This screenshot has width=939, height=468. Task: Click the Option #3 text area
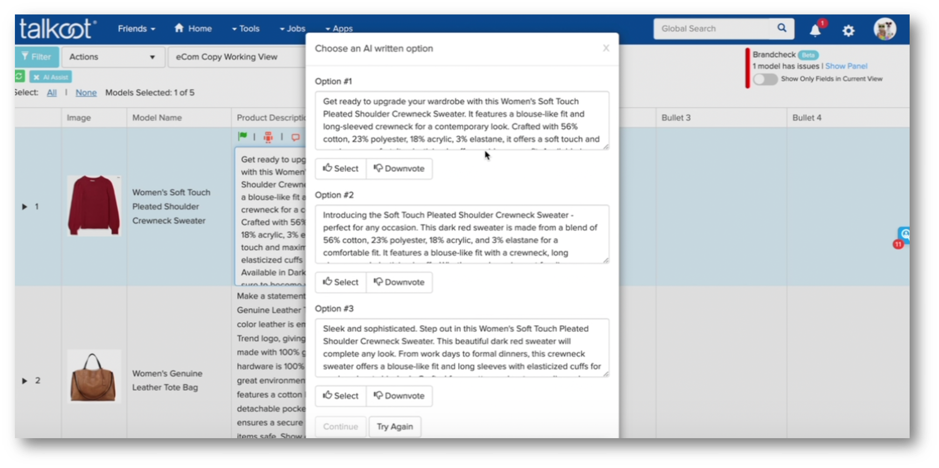click(462, 348)
